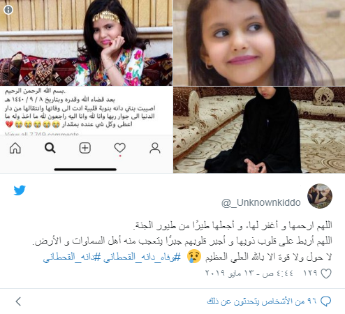The image size is (345, 314).
Task: Click the info icon on the photo
Action: pyautogui.click(x=8, y=10)
